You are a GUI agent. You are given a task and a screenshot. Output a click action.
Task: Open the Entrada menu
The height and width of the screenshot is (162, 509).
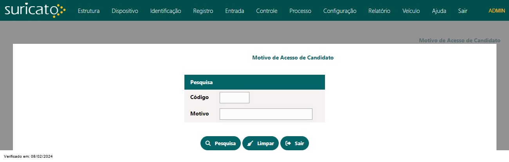(x=235, y=11)
